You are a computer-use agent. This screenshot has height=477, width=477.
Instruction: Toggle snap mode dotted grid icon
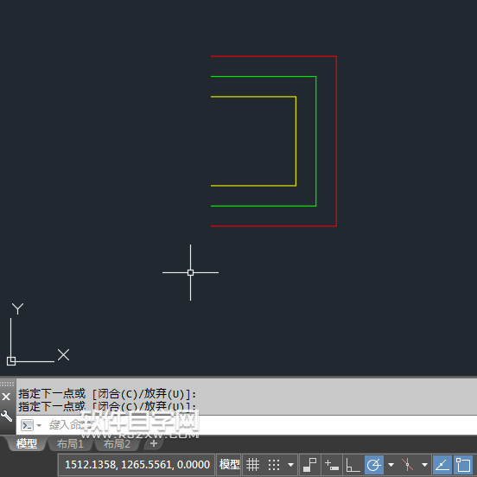[273, 465]
